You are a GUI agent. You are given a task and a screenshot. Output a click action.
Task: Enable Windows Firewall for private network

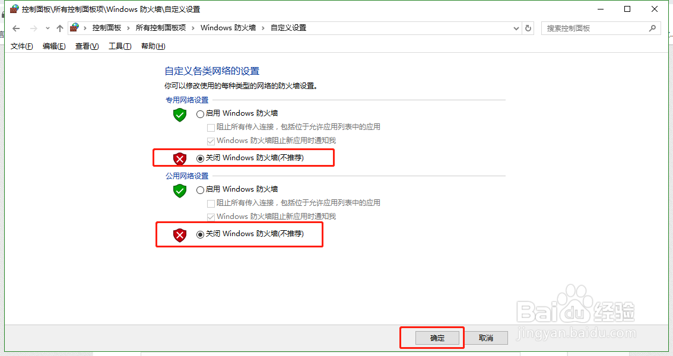200,114
